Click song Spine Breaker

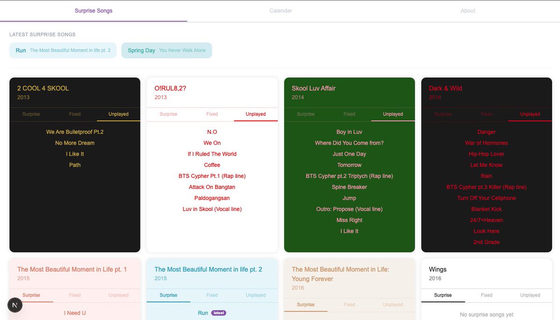click(350, 187)
